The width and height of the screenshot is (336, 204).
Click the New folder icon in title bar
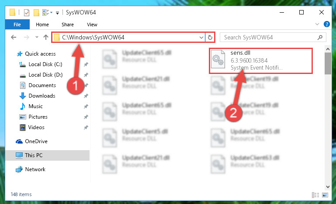pyautogui.click(x=36, y=13)
